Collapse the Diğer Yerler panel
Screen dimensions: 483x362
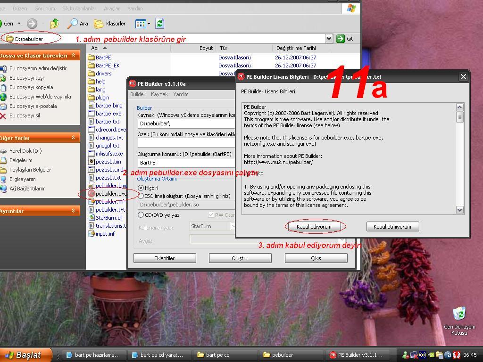(x=73, y=138)
